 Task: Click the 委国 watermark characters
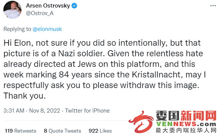(168, 116)
